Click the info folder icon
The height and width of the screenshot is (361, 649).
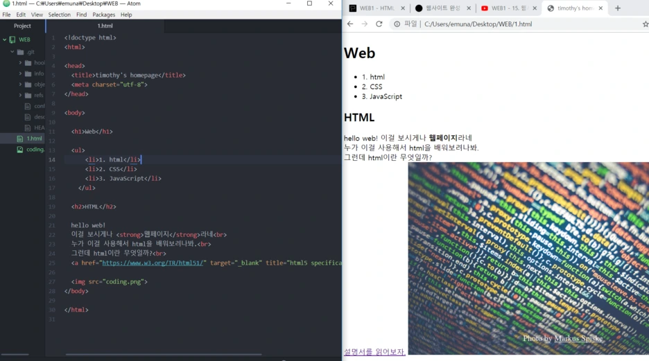click(x=28, y=73)
